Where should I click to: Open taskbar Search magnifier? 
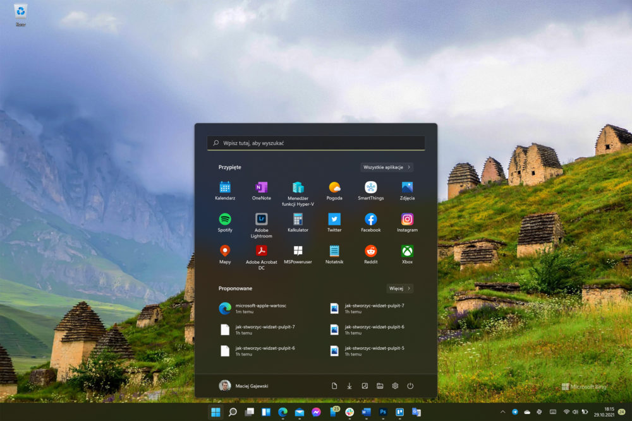pyautogui.click(x=233, y=412)
